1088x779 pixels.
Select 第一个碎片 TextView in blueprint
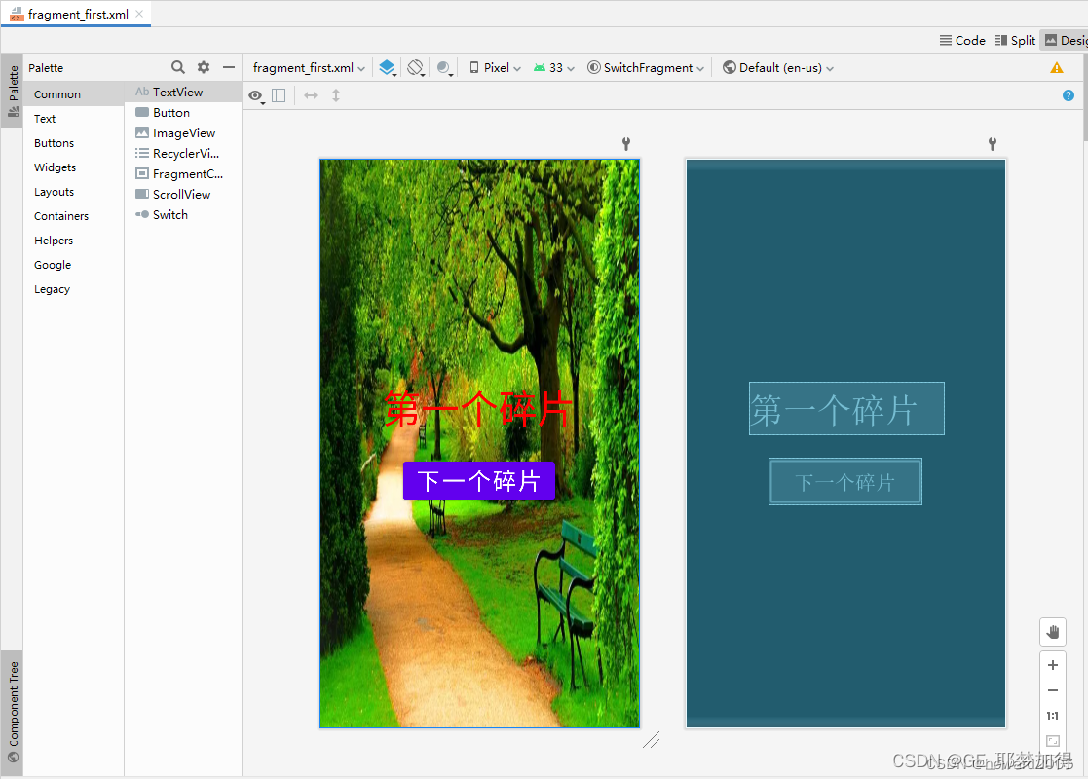846,409
